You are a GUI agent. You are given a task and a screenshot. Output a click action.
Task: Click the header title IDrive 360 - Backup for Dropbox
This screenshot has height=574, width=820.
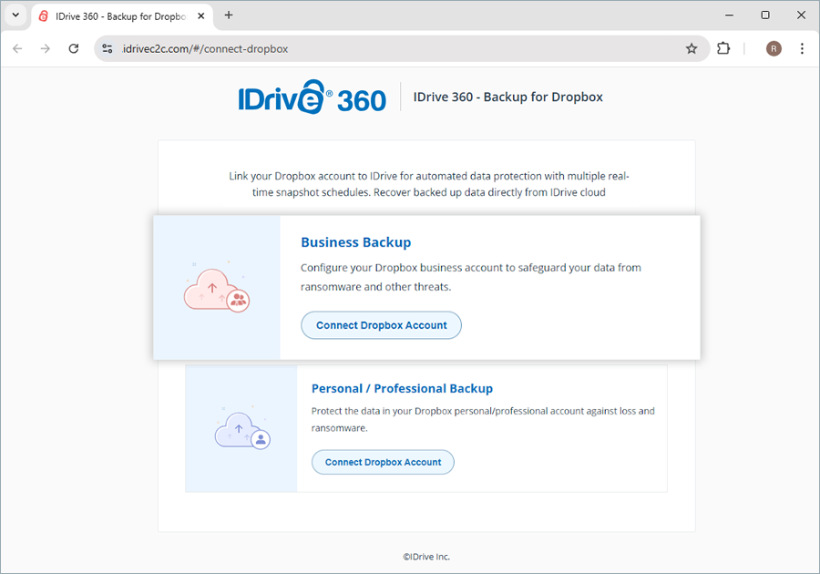tap(507, 97)
